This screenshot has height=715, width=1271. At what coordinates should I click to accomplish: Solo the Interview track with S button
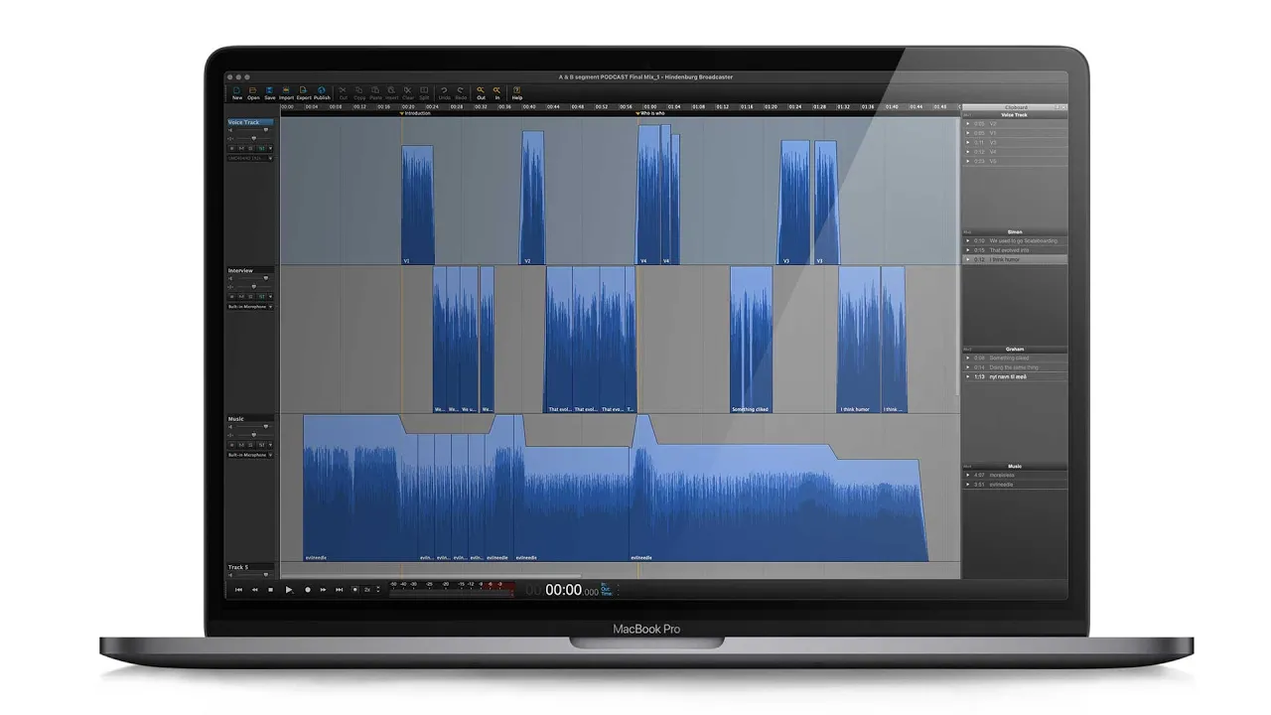pyautogui.click(x=250, y=296)
